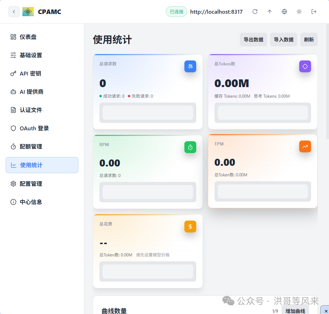
Task: Click the refresh icon beside the address bar
Action: [x=255, y=12]
